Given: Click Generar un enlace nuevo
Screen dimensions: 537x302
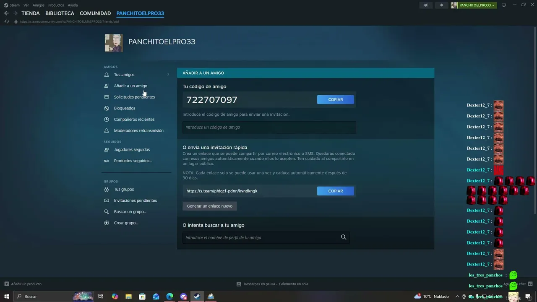Looking at the screenshot, I should (210, 206).
